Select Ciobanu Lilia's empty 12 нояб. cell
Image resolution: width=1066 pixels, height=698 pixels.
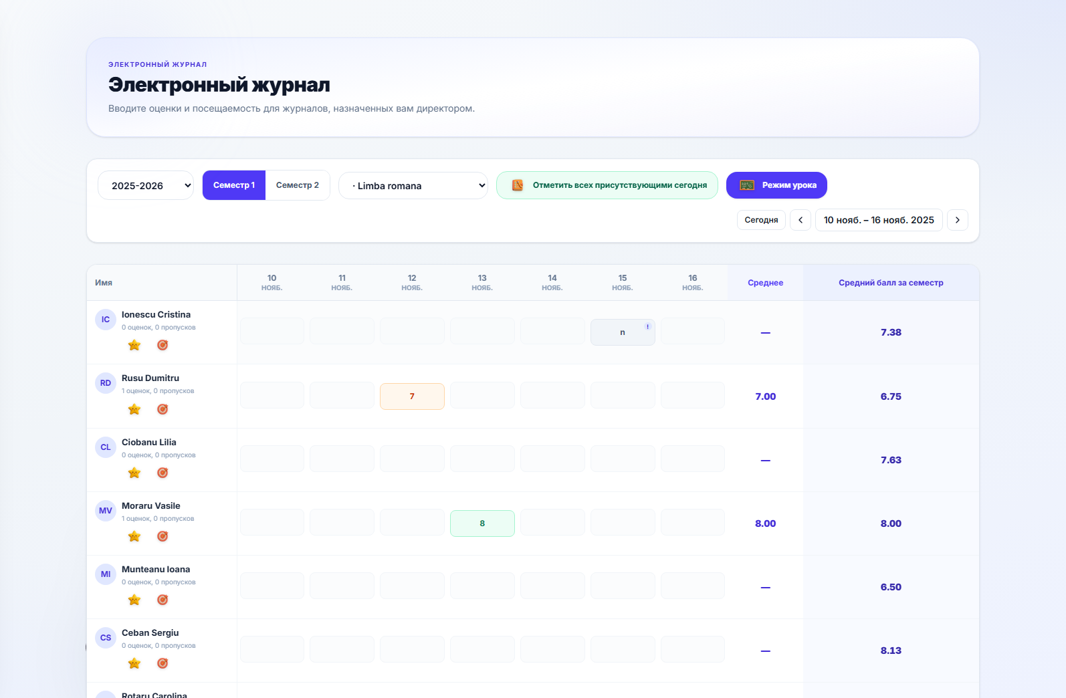(412, 459)
